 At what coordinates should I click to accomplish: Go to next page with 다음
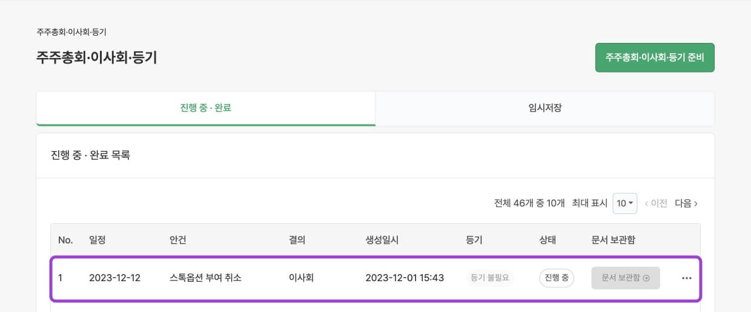[x=686, y=204]
